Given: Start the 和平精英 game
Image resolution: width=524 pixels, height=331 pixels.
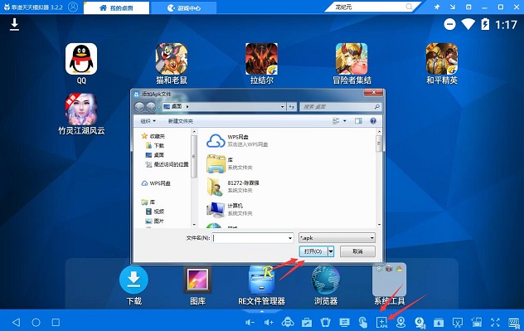Looking at the screenshot, I should 442,59.
